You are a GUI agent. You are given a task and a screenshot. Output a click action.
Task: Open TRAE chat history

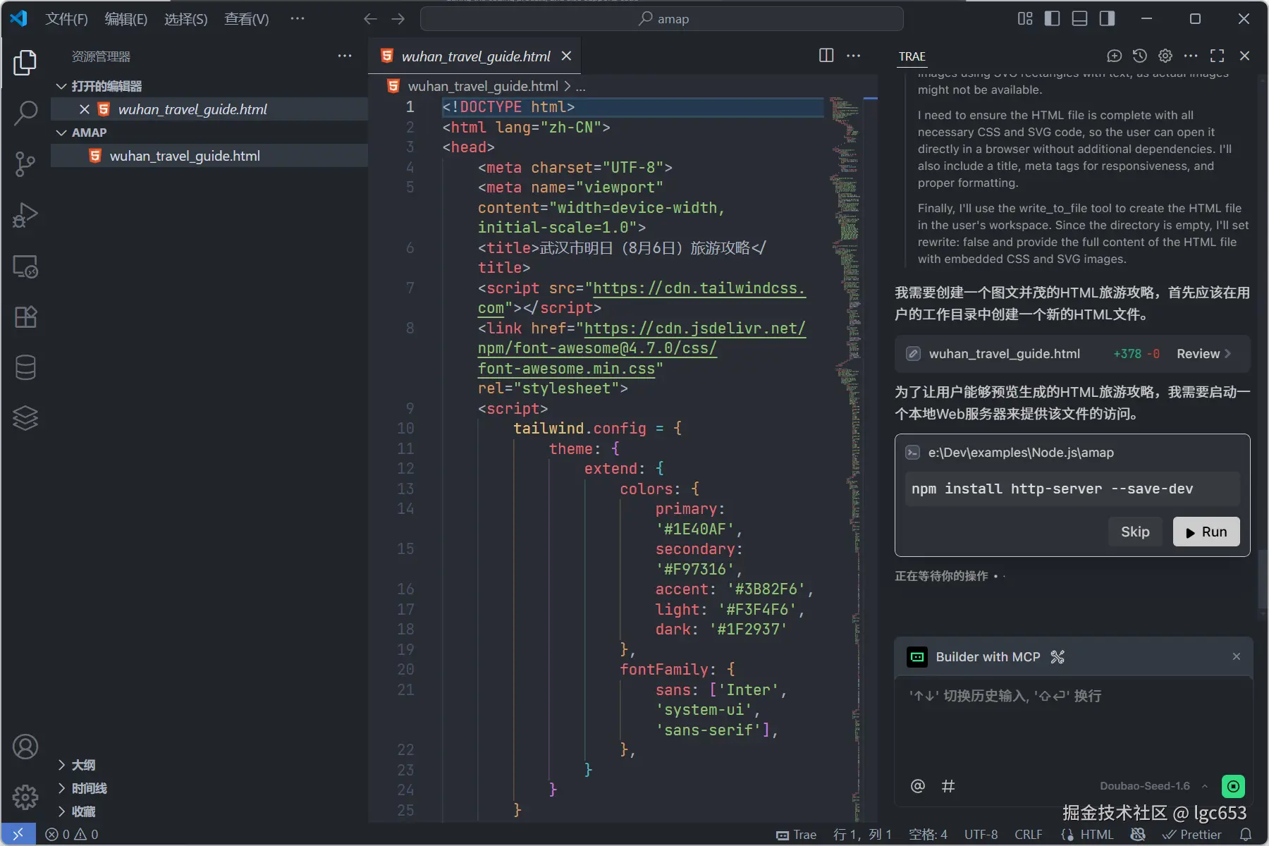tap(1139, 56)
